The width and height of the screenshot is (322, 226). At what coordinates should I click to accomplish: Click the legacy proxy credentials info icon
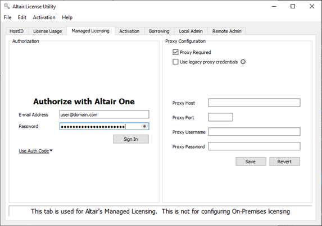(x=243, y=62)
